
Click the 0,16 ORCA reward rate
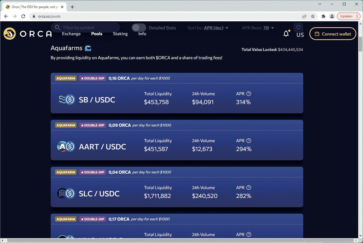119,78
